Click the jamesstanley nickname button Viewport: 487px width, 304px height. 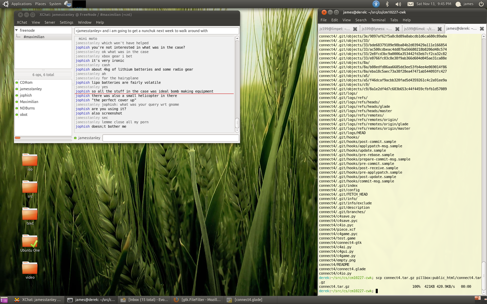click(x=89, y=138)
